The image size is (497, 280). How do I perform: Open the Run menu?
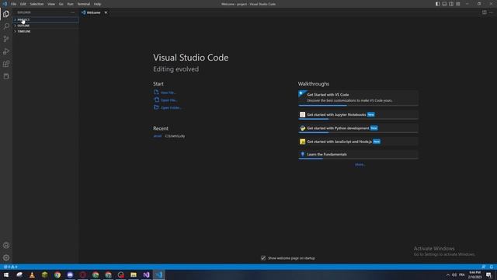pos(71,4)
